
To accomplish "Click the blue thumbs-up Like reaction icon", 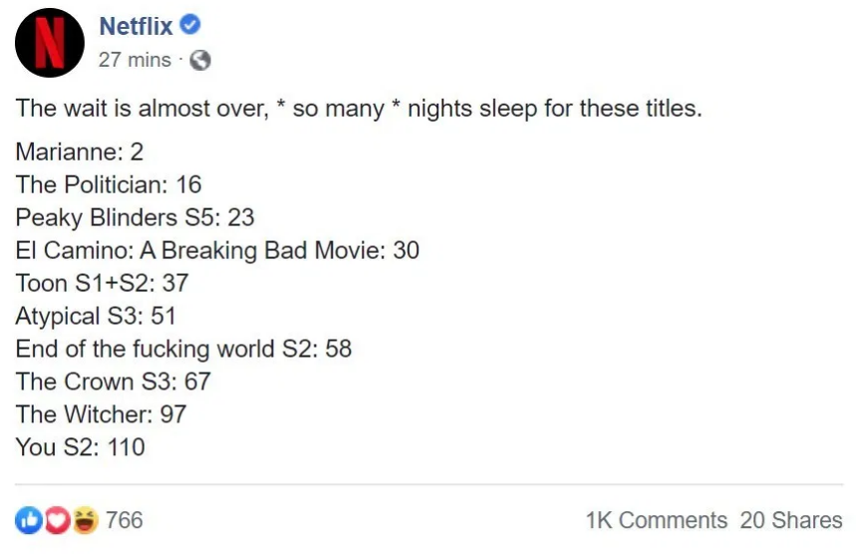I will (x=27, y=520).
